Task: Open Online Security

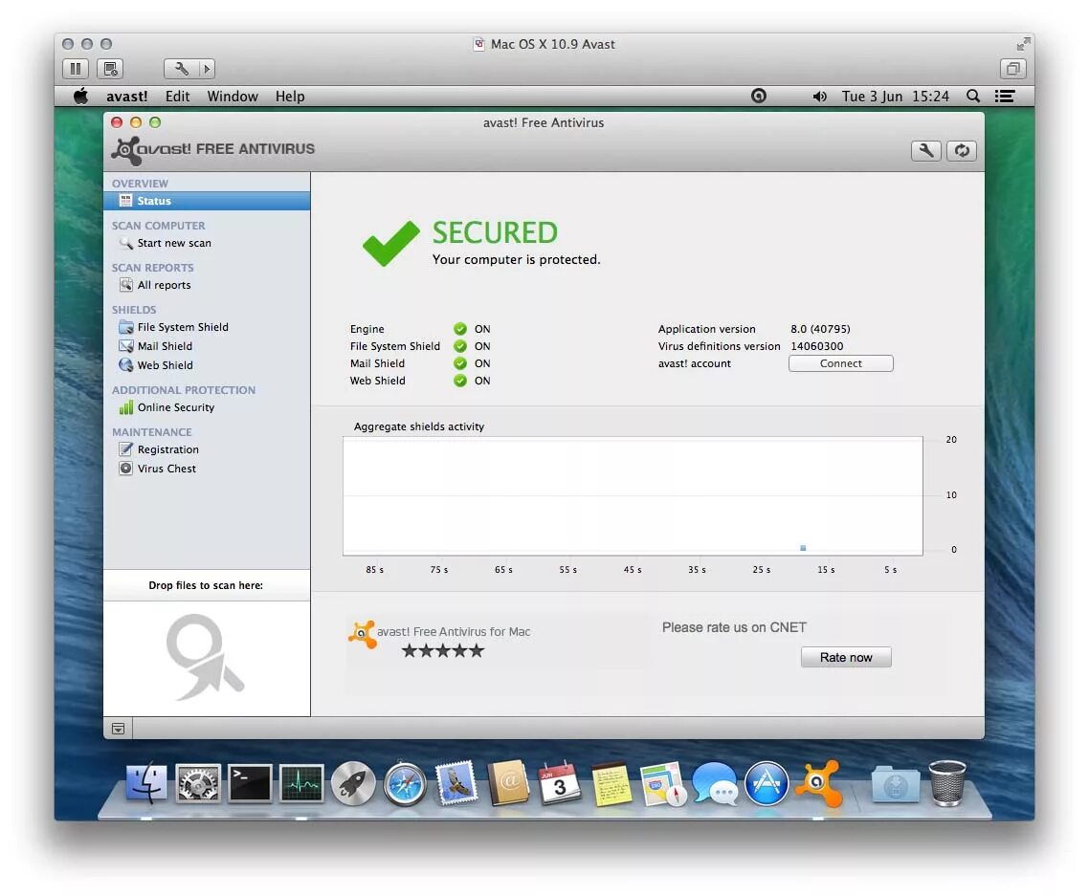Action: [x=176, y=407]
